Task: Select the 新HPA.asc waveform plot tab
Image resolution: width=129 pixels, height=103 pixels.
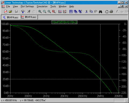Action: coord(29,17)
